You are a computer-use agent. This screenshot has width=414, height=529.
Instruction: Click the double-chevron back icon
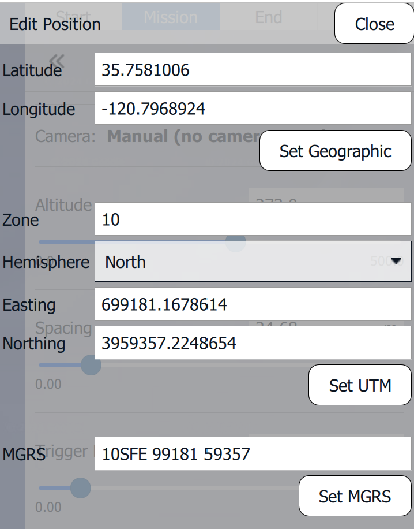pos(57,59)
